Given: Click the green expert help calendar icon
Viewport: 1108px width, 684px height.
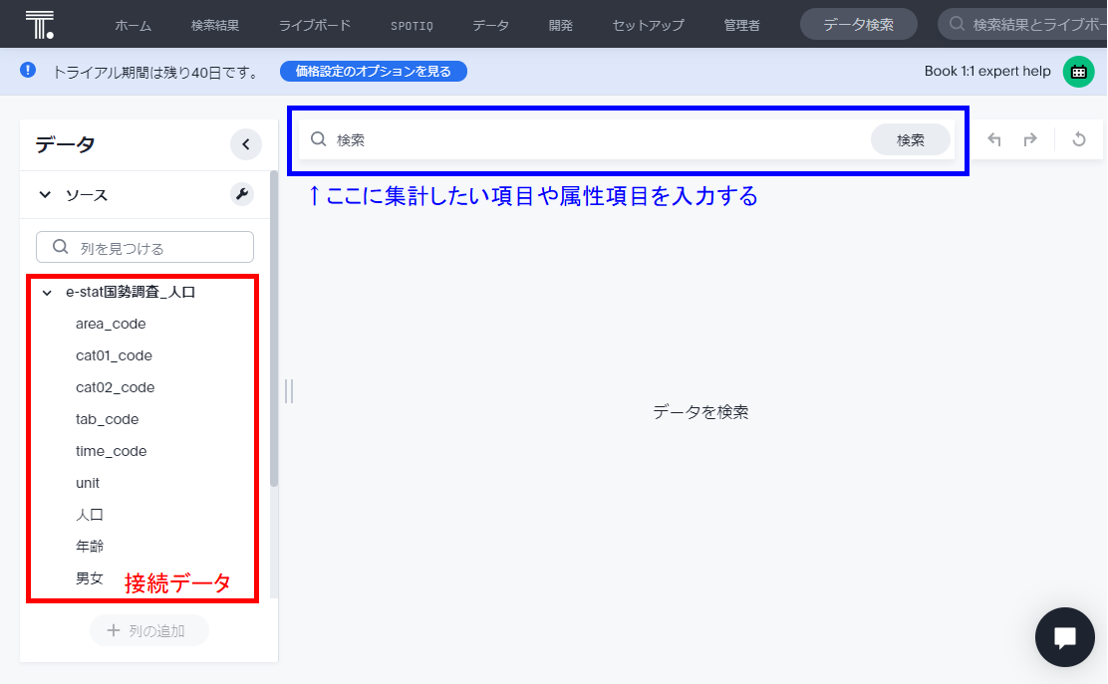Looking at the screenshot, I should tap(1079, 71).
